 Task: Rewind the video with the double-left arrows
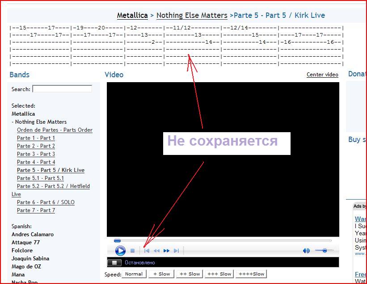pos(156,251)
